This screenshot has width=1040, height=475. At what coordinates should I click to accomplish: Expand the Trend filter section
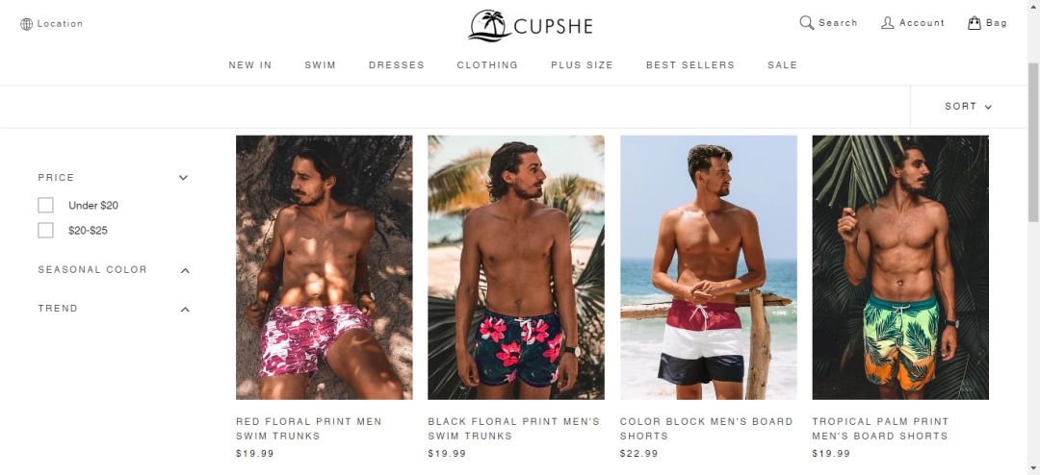185,309
